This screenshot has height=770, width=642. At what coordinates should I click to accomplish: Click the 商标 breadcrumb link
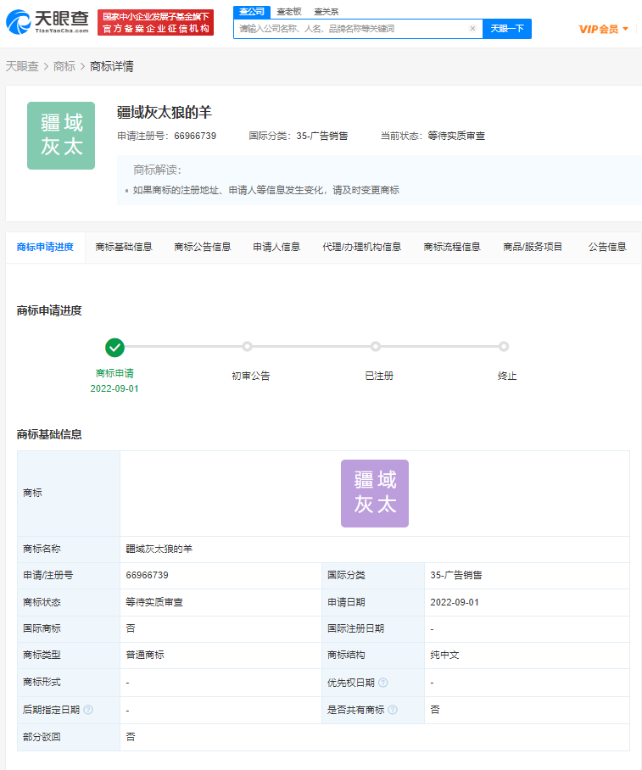pos(64,66)
